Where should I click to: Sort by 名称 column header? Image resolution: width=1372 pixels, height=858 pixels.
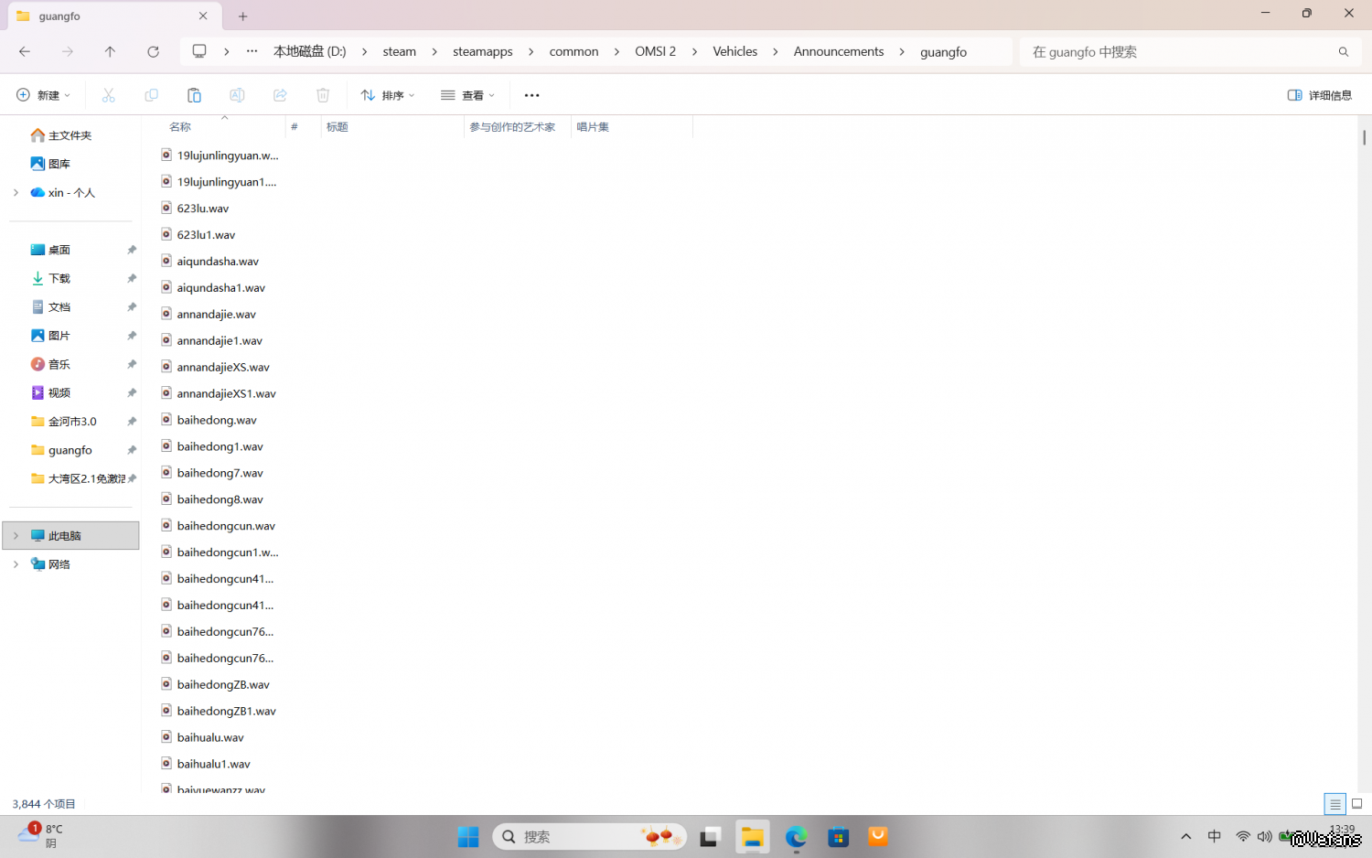180,127
